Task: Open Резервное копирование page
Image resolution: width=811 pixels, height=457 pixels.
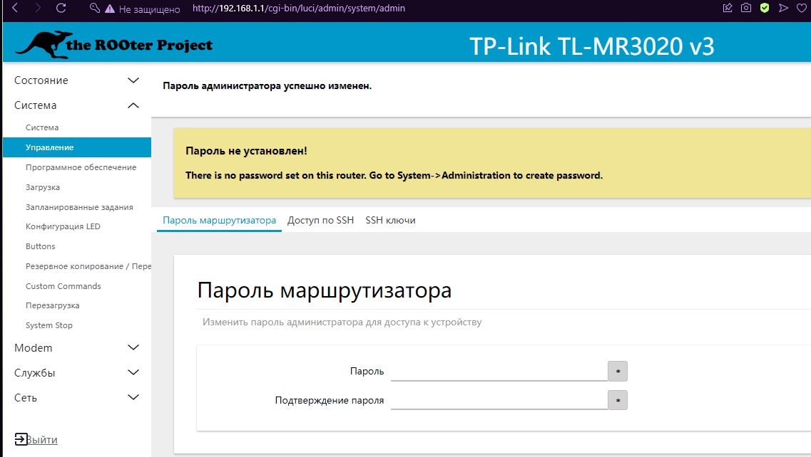Action: tap(88, 266)
